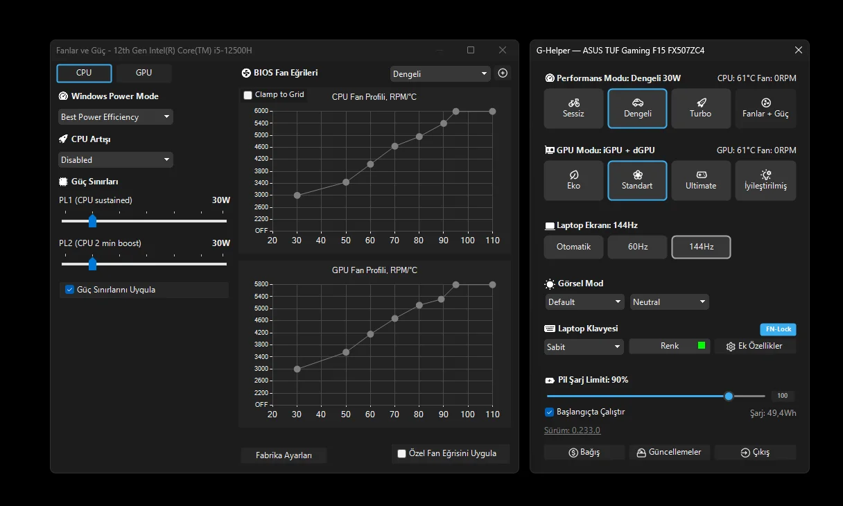Switch GPU mode to Eko
The height and width of the screenshot is (506, 843).
pyautogui.click(x=573, y=180)
